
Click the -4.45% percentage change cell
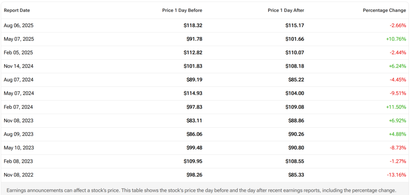coord(398,80)
